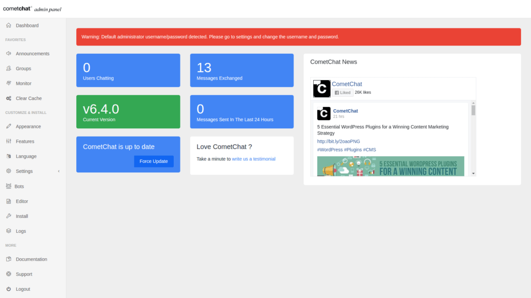Expand the Settings submenu arrow
Viewport: 531px width, 298px height.
(59, 171)
